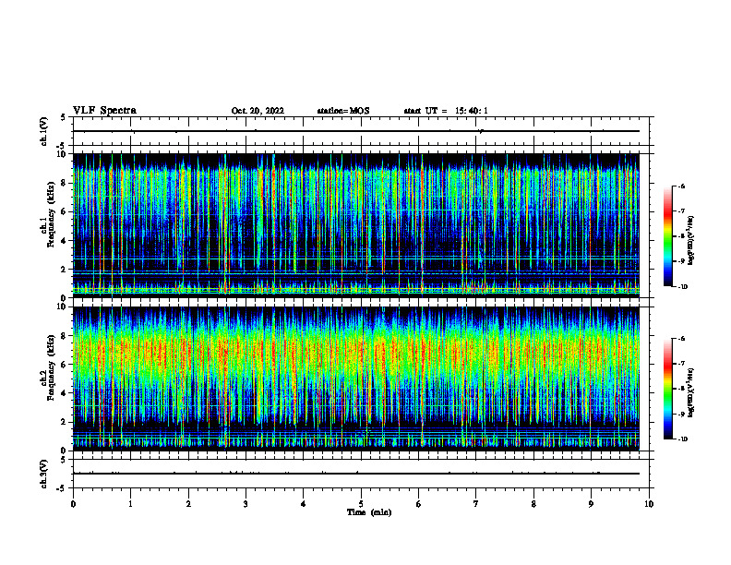
Task: Click the 1 tick label on Time axis
Action: [x=130, y=504]
